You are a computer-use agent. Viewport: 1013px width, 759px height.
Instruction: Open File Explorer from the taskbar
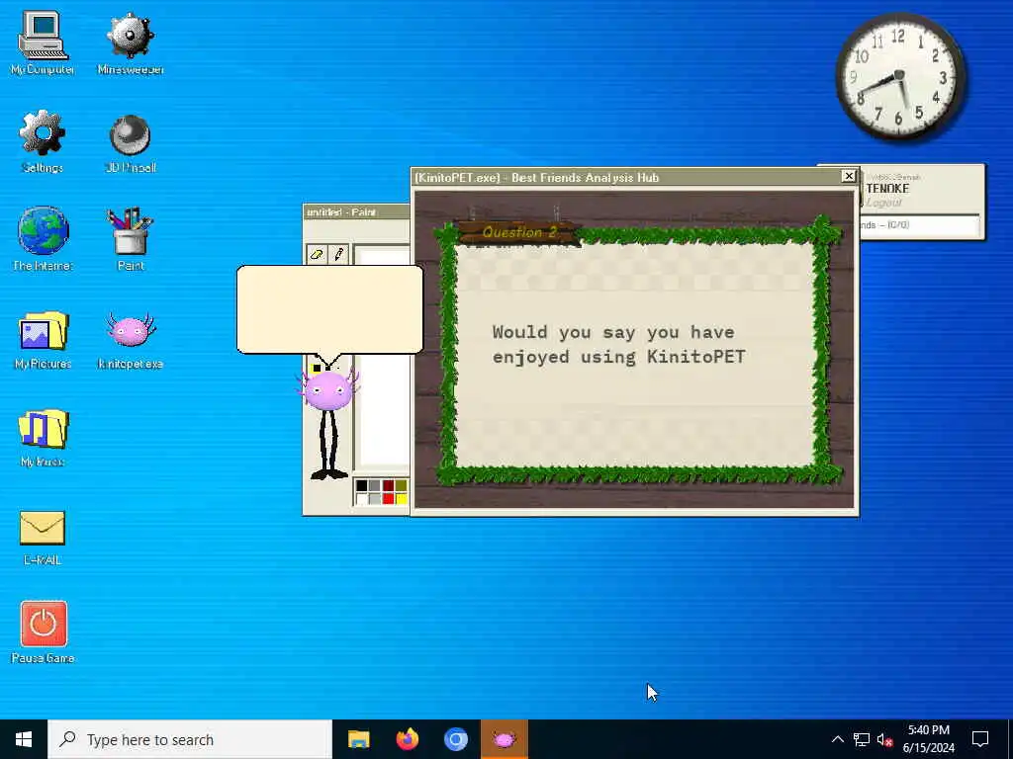(358, 739)
